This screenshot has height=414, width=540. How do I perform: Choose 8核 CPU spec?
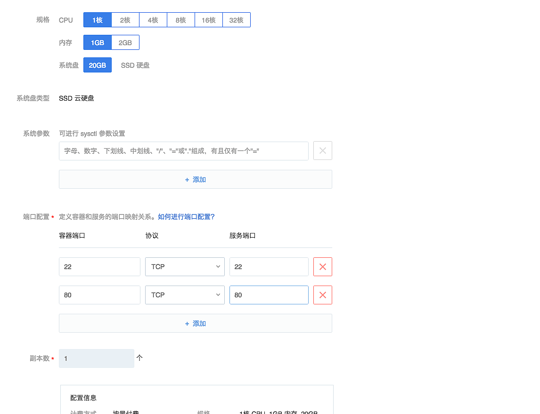point(180,20)
